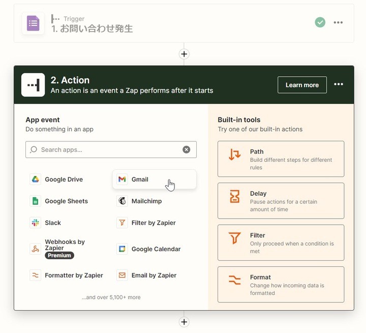366x333 pixels.
Task: Clear the app search field
Action: coord(186,149)
